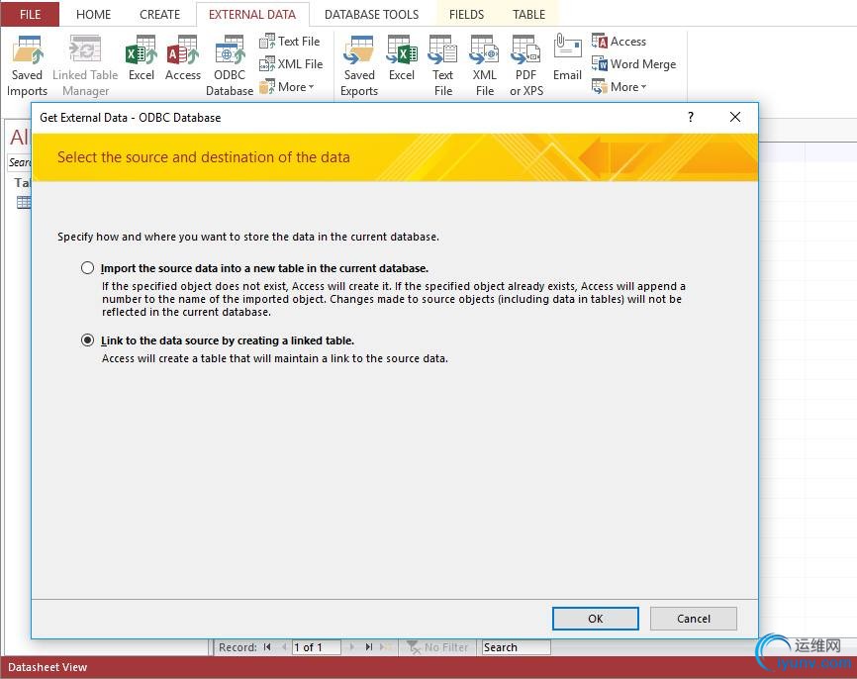This screenshot has height=679, width=857.
Task: Import from an Access database
Action: [x=182, y=58]
